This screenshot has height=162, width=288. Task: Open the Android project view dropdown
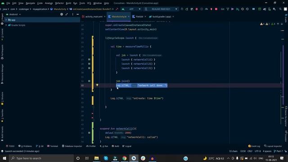coord(13,14)
